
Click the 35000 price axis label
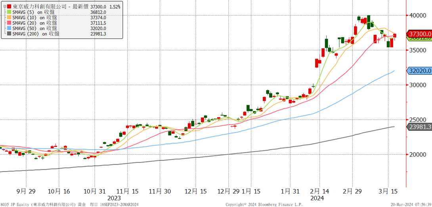419,50
